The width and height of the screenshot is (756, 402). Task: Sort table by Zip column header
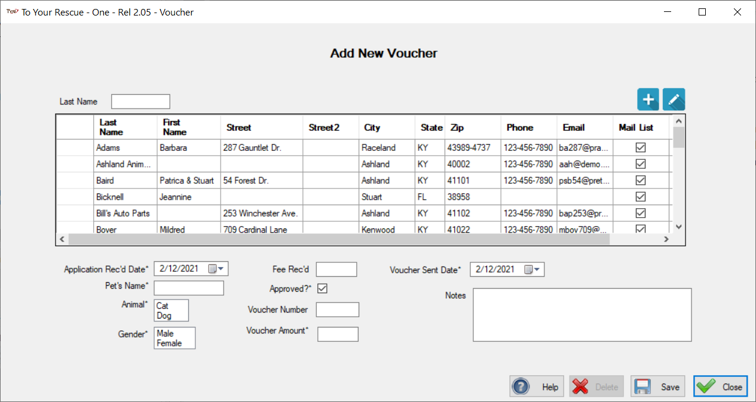472,127
